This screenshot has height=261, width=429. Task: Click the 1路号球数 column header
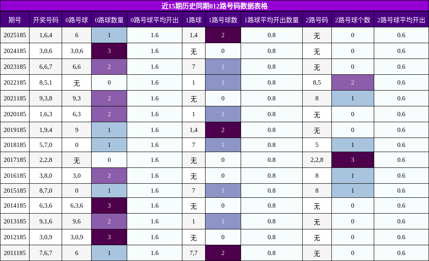pos(223,19)
